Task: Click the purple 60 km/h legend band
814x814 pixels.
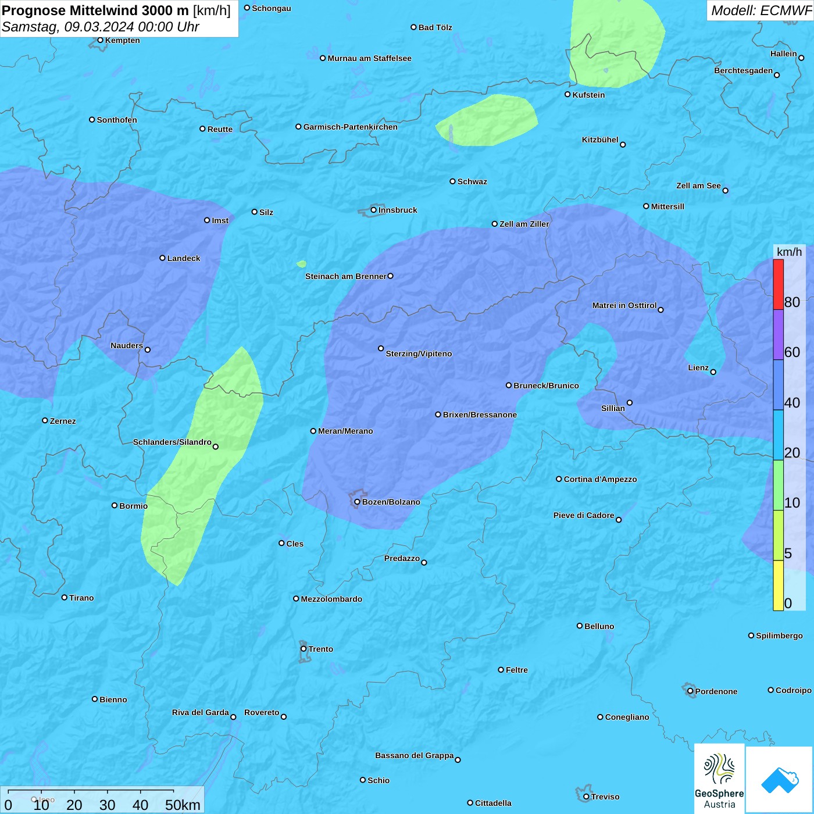Action: (778, 335)
